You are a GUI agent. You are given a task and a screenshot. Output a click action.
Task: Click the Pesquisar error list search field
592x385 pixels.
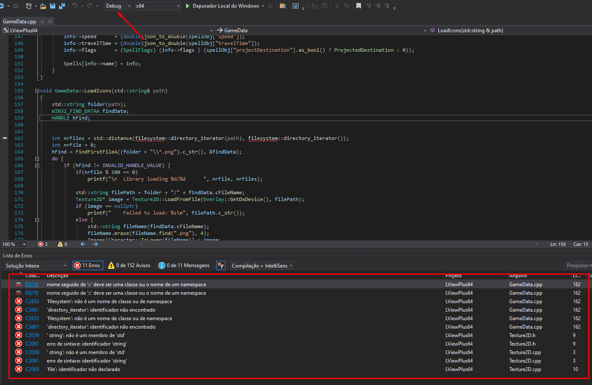pos(578,265)
